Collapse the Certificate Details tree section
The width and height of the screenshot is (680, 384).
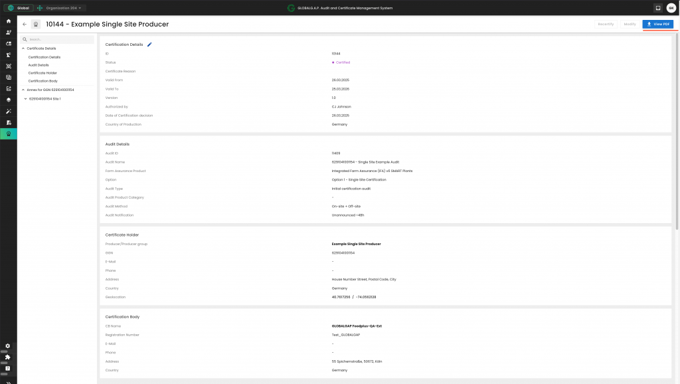point(23,48)
